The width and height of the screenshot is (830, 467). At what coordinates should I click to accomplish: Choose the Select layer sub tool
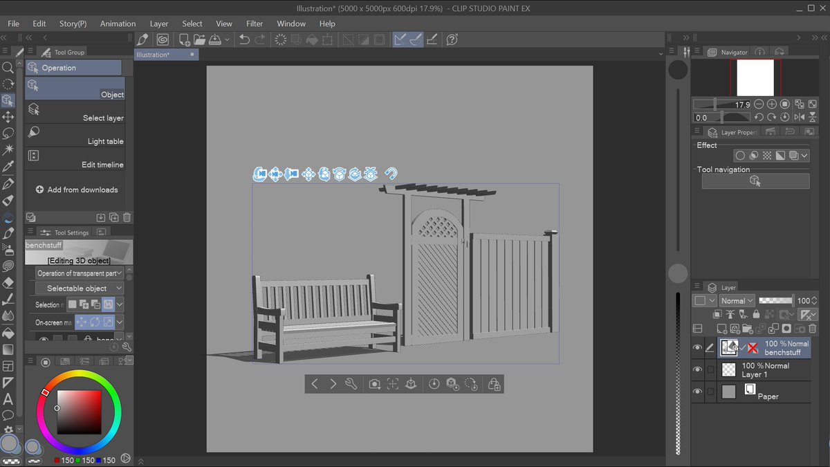coord(75,112)
